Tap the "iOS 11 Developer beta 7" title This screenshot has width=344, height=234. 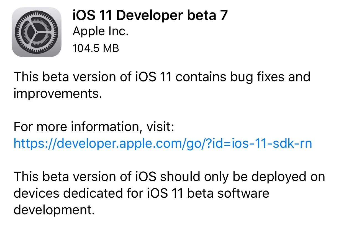(x=150, y=15)
